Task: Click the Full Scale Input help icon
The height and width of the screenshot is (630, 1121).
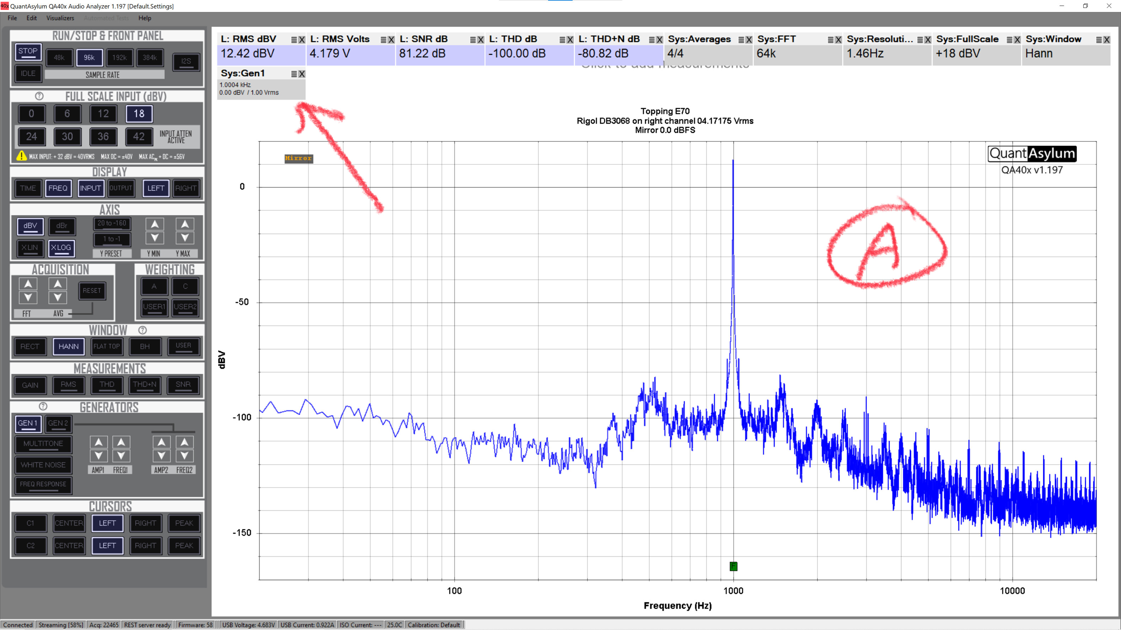Action: pyautogui.click(x=39, y=96)
